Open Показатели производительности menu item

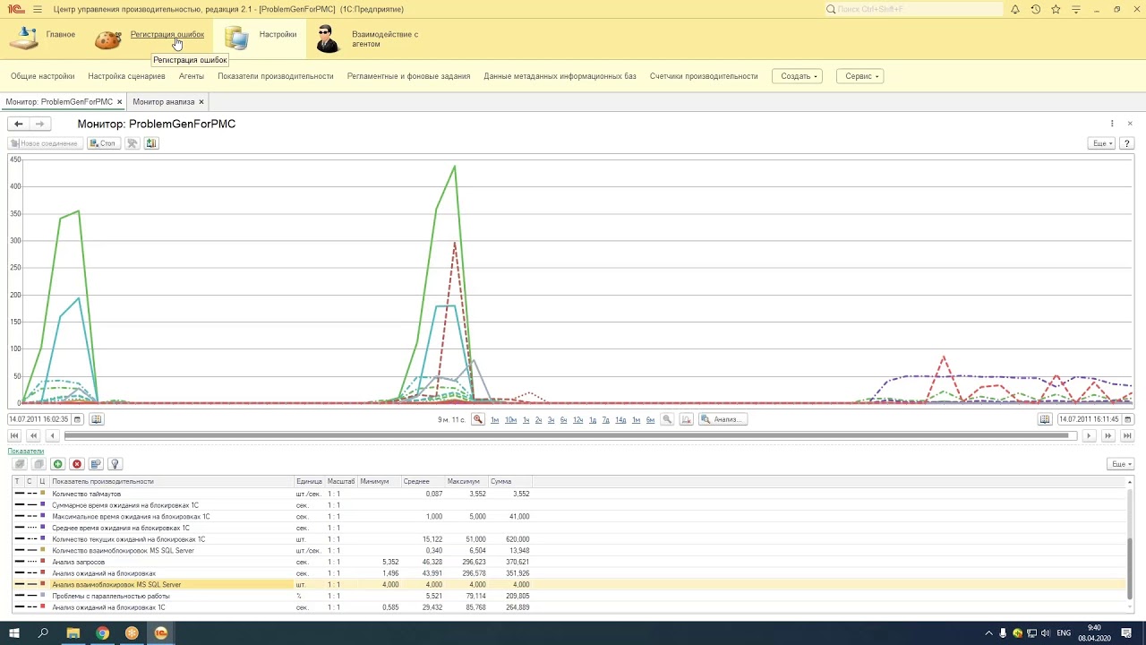coord(276,76)
